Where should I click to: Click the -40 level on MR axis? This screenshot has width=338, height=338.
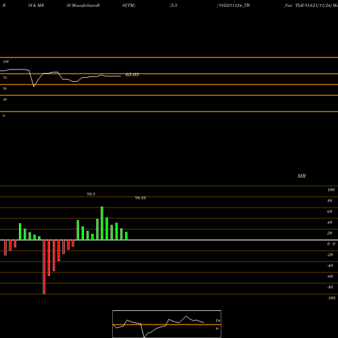point(330,266)
